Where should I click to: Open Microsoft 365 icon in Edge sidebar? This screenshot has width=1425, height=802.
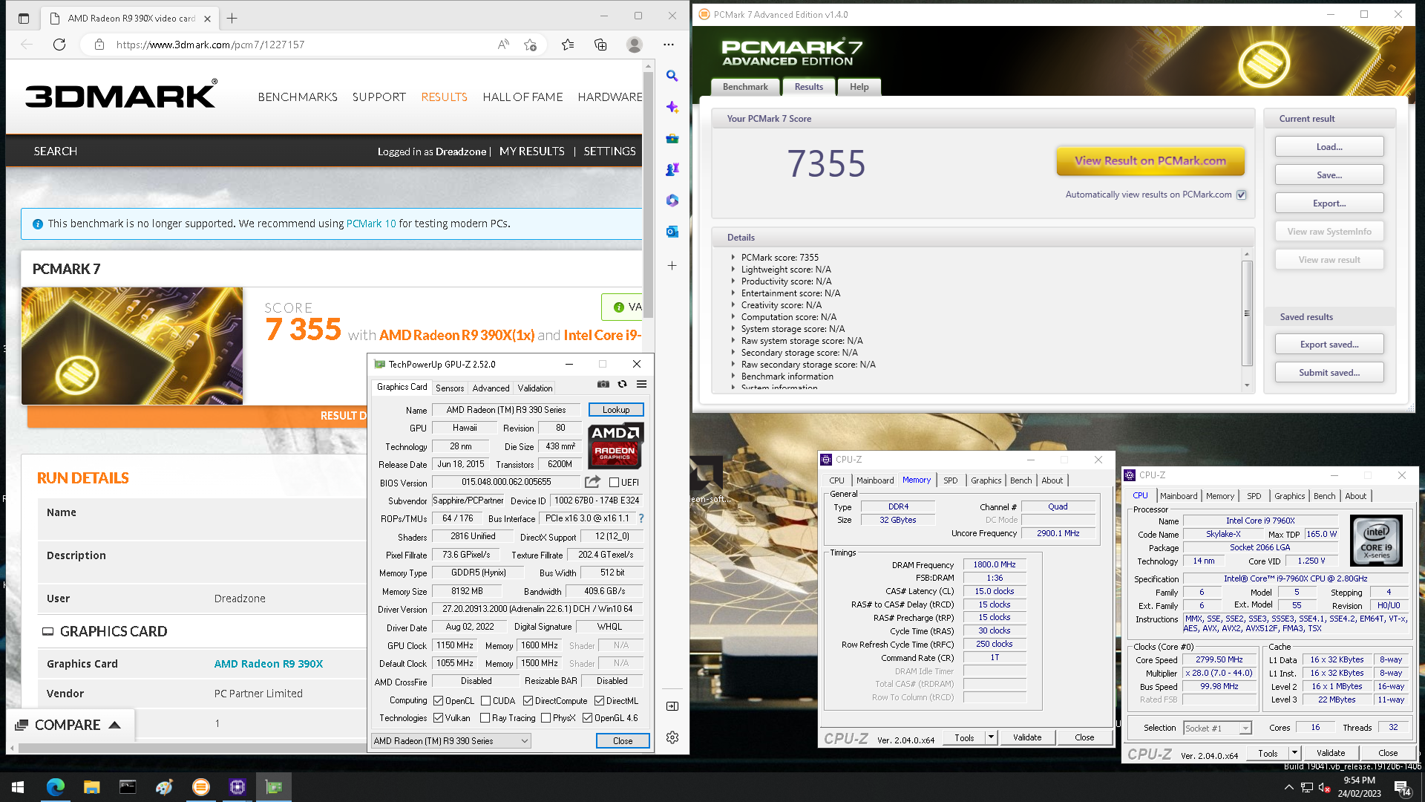tap(672, 200)
